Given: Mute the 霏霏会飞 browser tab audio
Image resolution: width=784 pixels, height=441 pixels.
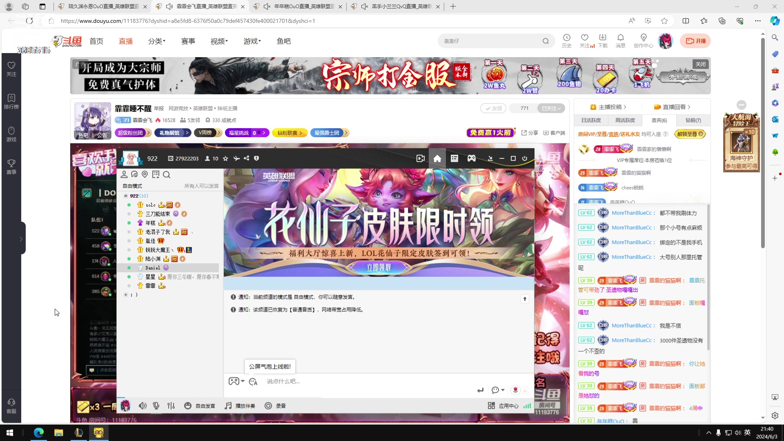Looking at the screenshot, I should point(169,7).
